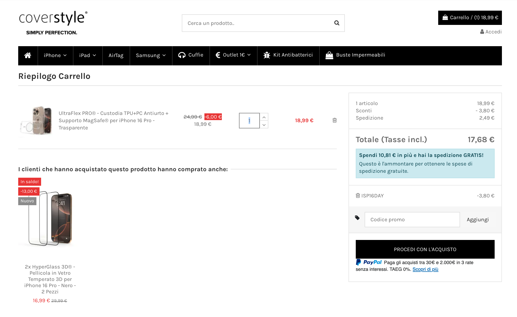Click the search magnifier icon
This screenshot has width=517, height=317.
[337, 23]
